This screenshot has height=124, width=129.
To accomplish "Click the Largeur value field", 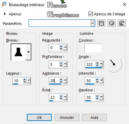I will click(18, 81).
